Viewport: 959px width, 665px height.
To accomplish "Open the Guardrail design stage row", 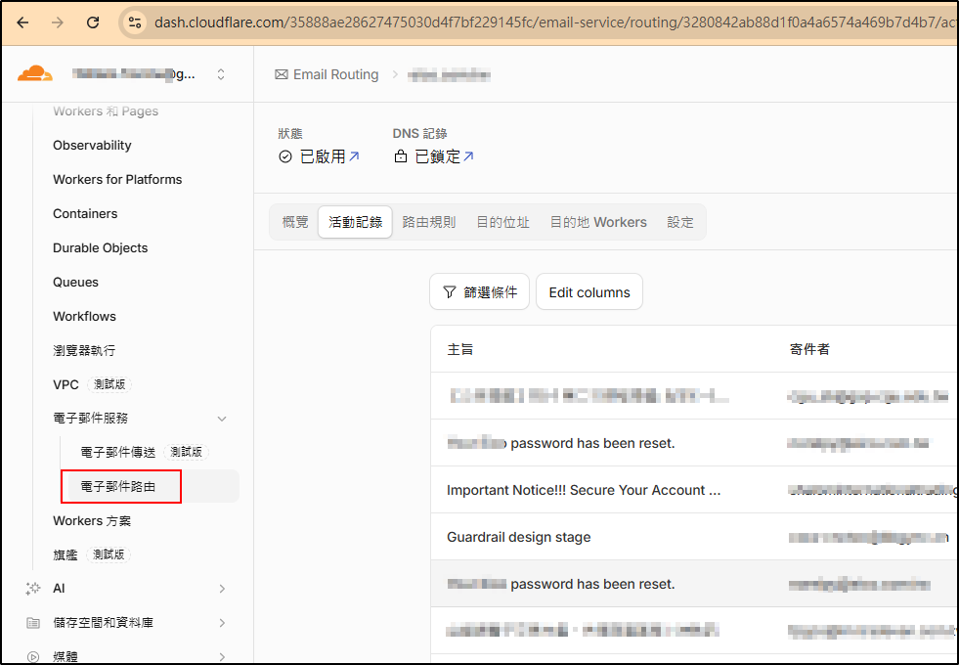I will click(694, 537).
